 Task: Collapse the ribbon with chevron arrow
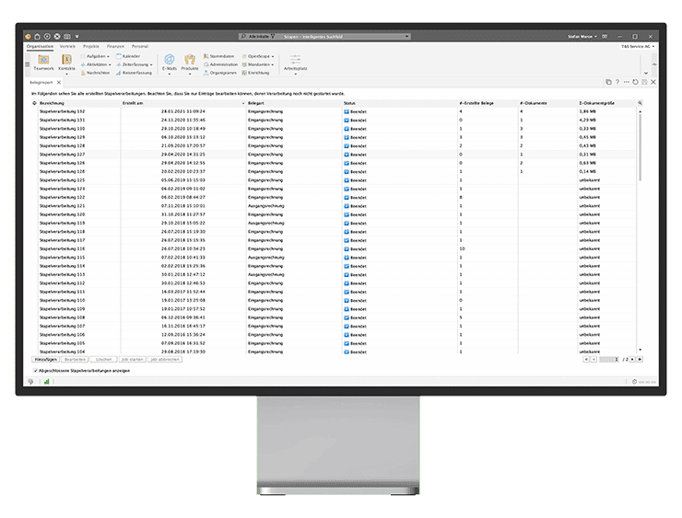coord(646,73)
